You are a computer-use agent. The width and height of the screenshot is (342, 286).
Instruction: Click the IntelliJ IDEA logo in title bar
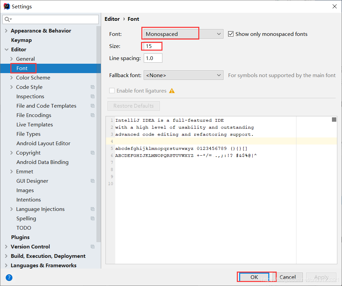click(7, 7)
